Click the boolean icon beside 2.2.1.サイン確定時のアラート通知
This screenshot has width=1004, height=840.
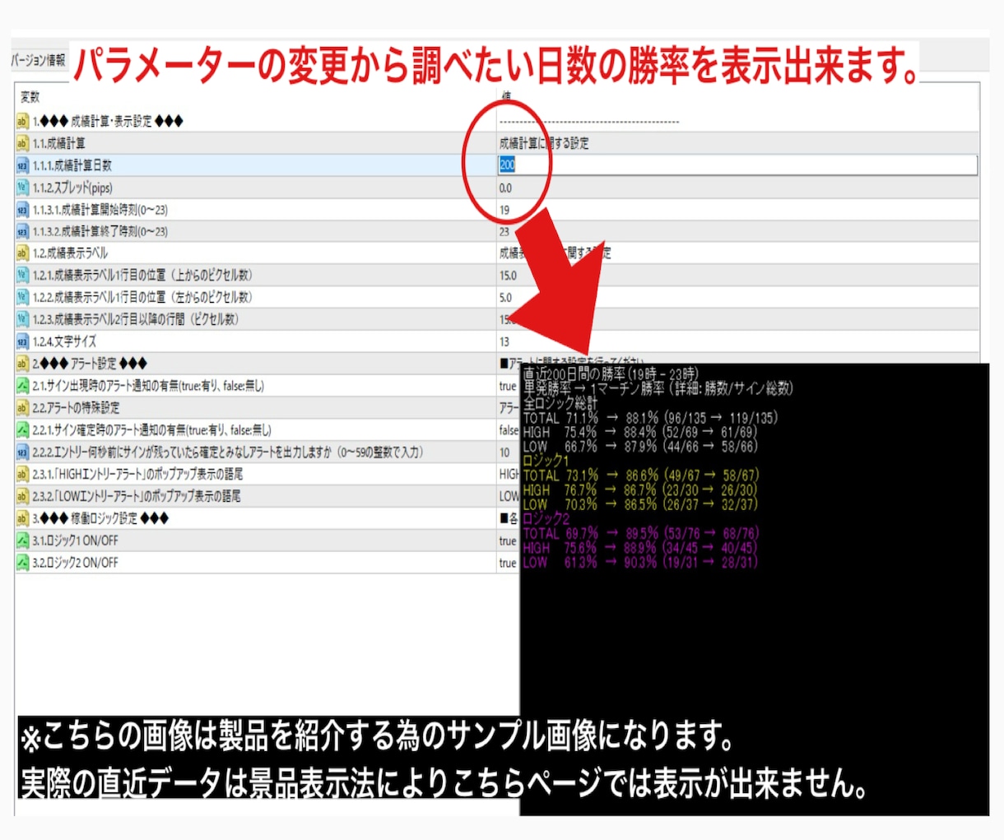coord(22,429)
